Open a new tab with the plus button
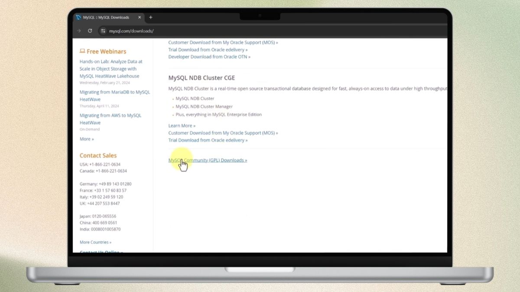The image size is (520, 292). tap(151, 17)
